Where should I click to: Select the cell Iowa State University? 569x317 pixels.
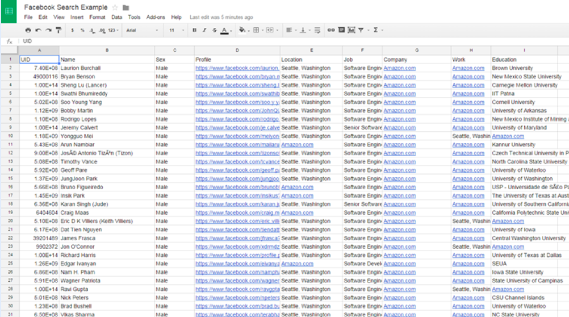[524, 272]
